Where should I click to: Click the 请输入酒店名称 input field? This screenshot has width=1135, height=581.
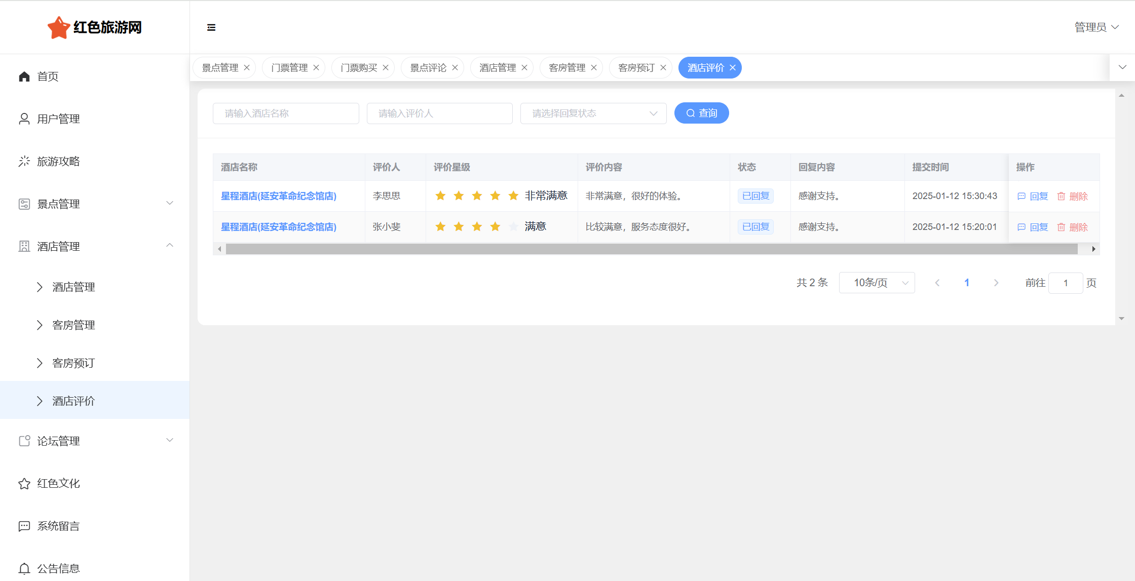286,113
